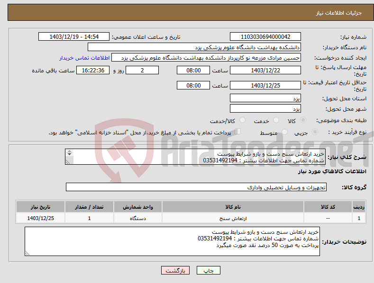Click the response deadline date 1403/12/22

pyautogui.click(x=265, y=70)
